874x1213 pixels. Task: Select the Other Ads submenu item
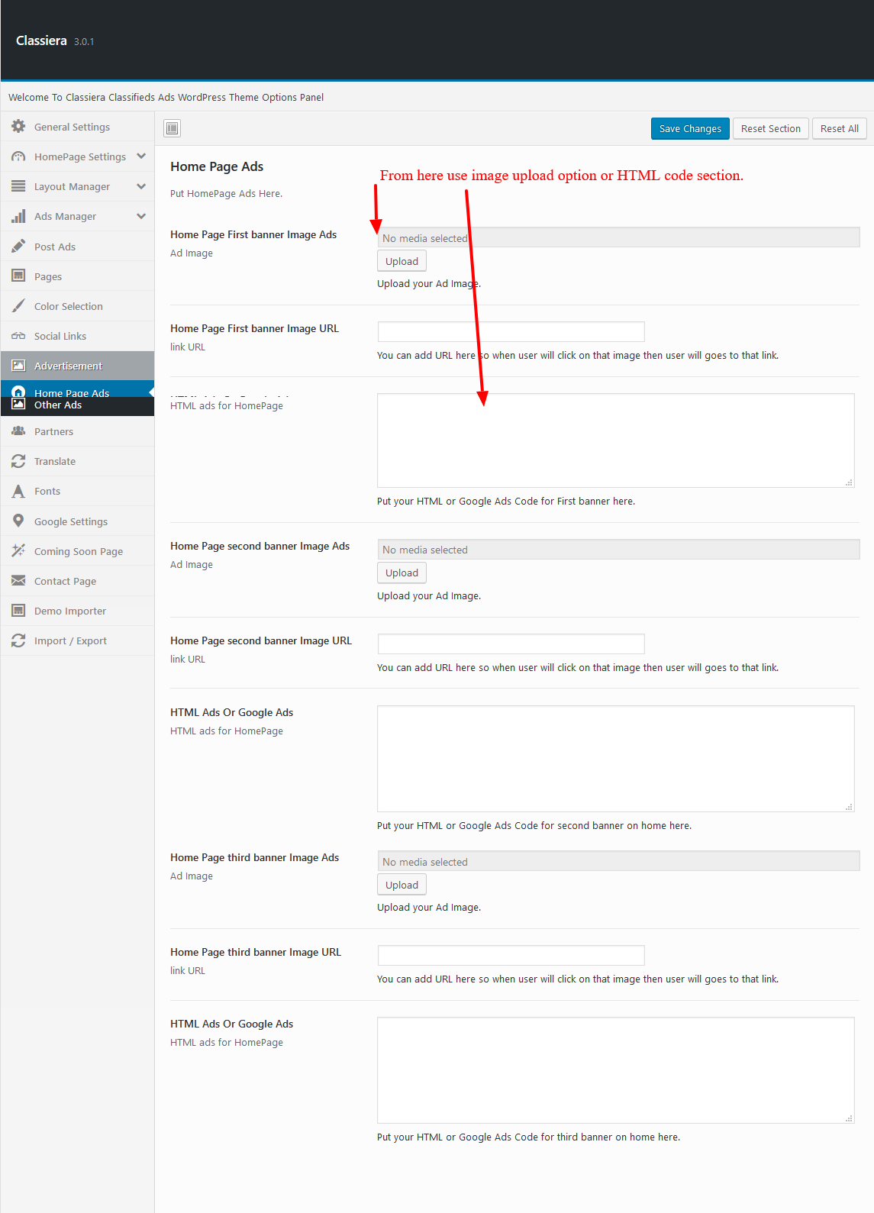77,405
